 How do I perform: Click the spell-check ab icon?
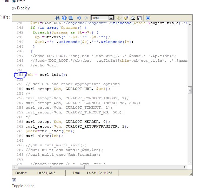pyautogui.click(x=119, y=18)
